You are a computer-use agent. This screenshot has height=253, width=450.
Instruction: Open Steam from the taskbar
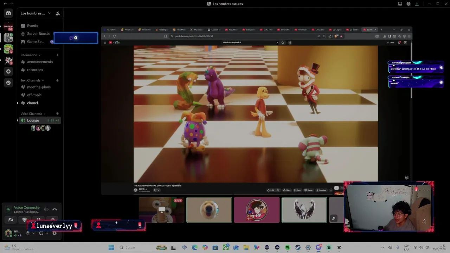pos(298,247)
